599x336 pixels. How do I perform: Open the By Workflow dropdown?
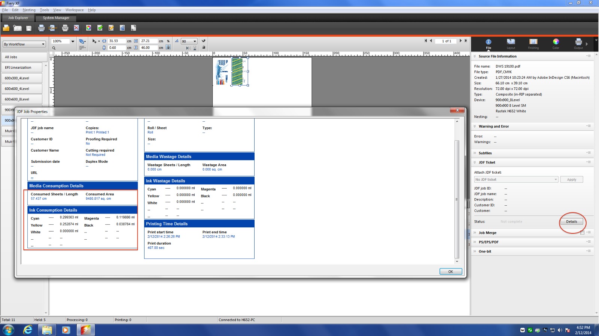coord(24,44)
